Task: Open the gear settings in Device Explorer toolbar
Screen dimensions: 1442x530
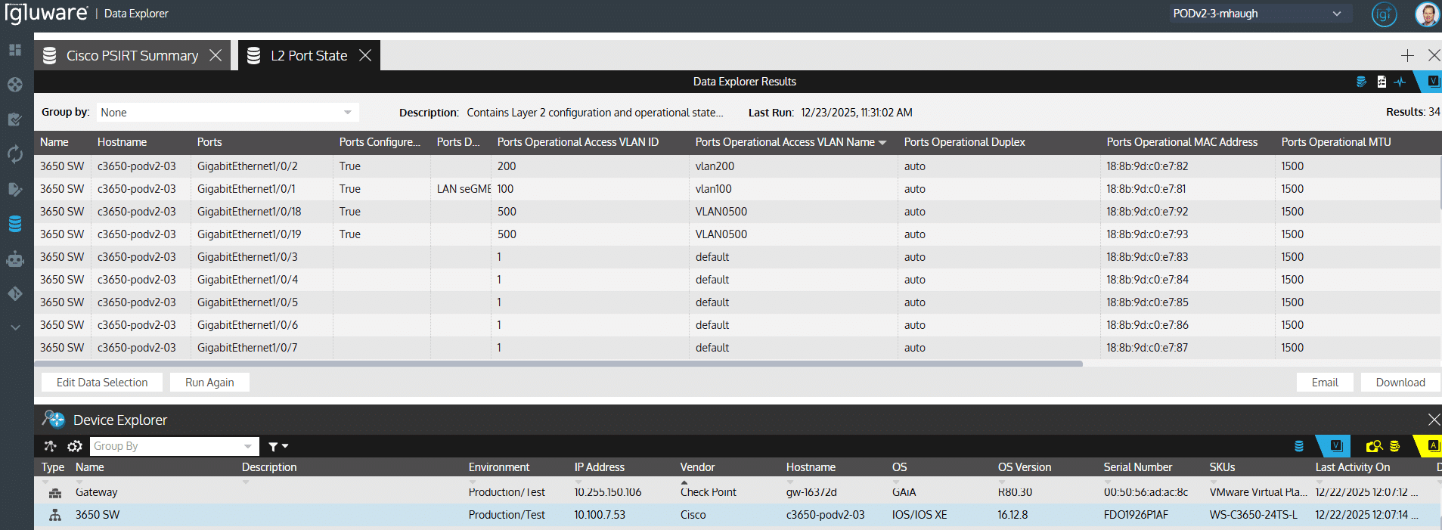Action: [74, 446]
